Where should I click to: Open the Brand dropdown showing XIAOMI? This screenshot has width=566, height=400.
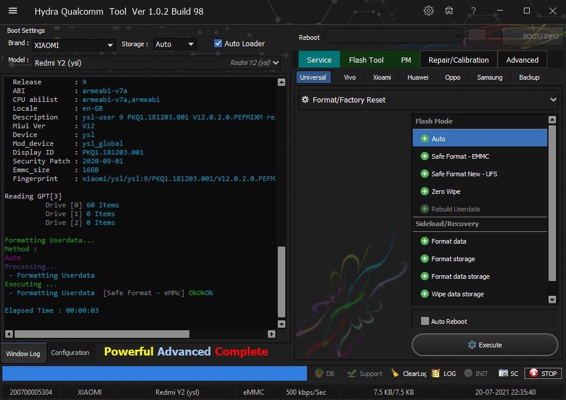click(x=74, y=45)
